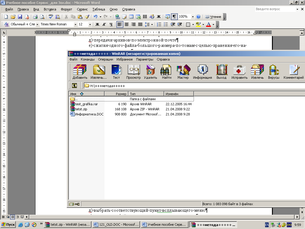
Task: Open line spacing dropdown arrow
Action: click(x=152, y=24)
